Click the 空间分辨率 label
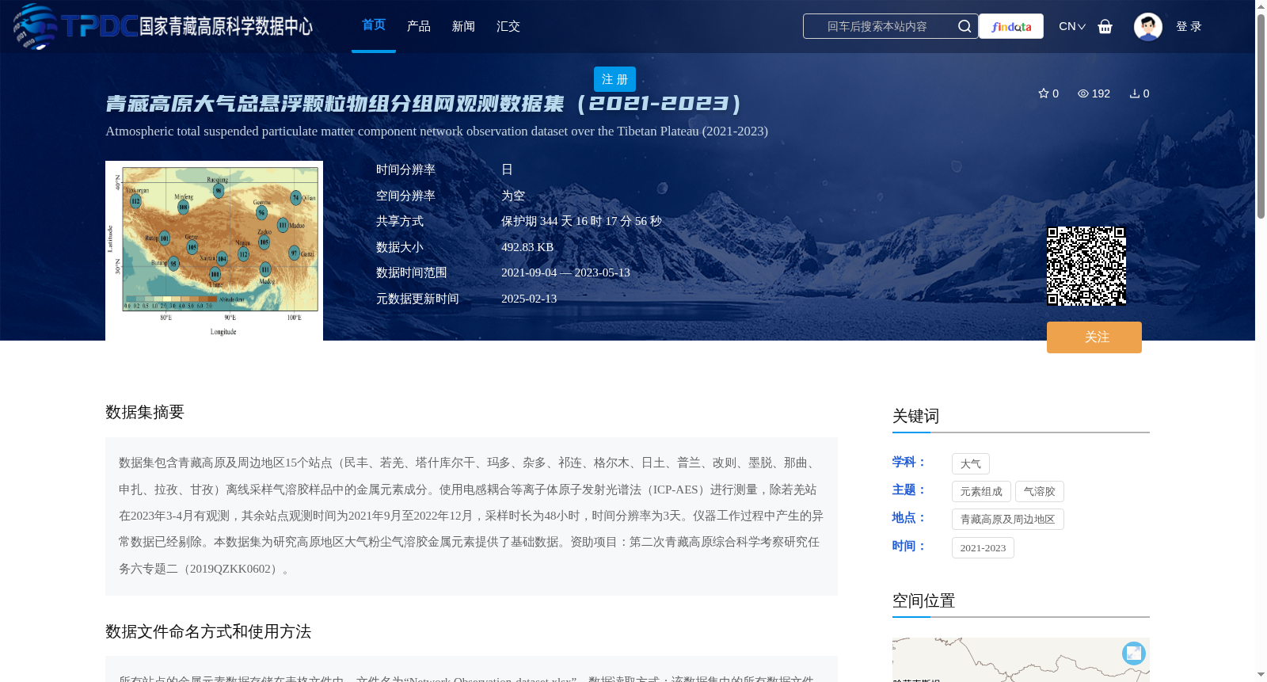The width and height of the screenshot is (1267, 682). pyautogui.click(x=405, y=196)
